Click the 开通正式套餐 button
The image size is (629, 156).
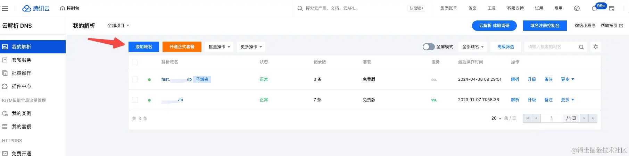pos(182,47)
